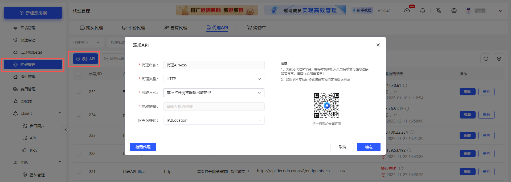
Task: Open 窗口同步 under automation
Action: click(x=37, y=126)
